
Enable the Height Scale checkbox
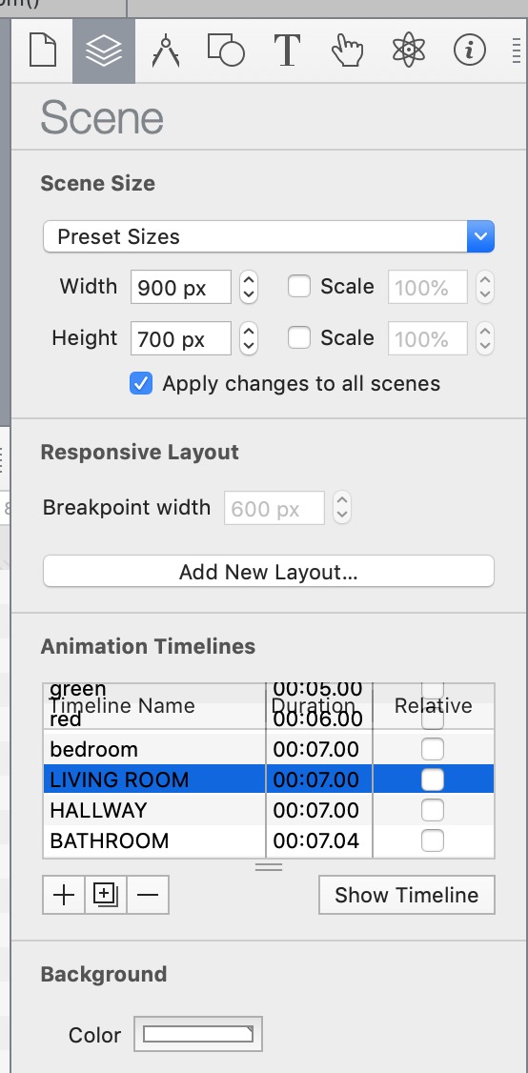point(299,337)
